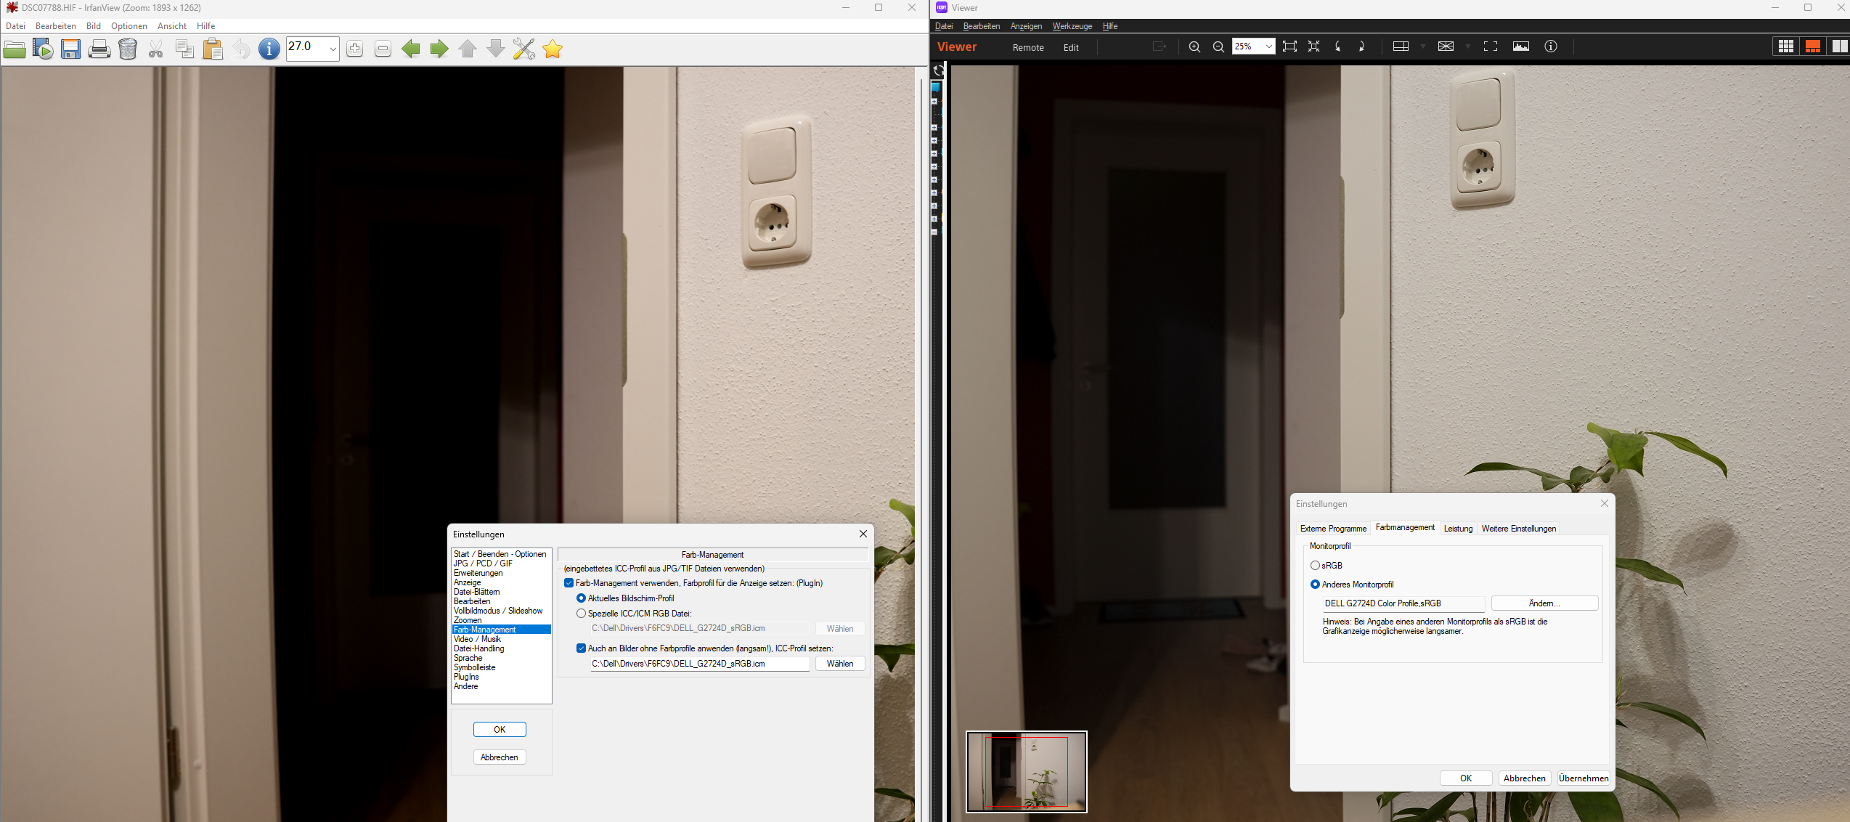
Task: Click the IrfanView image information icon
Action: pyautogui.click(x=269, y=49)
